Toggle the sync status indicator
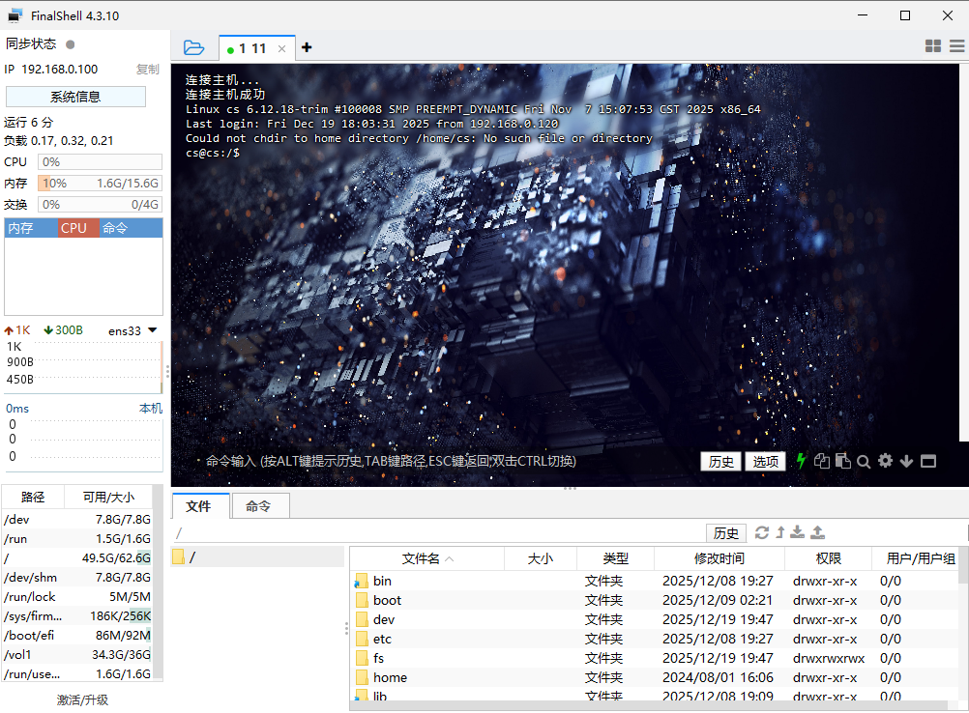The width and height of the screenshot is (969, 713). click(70, 44)
